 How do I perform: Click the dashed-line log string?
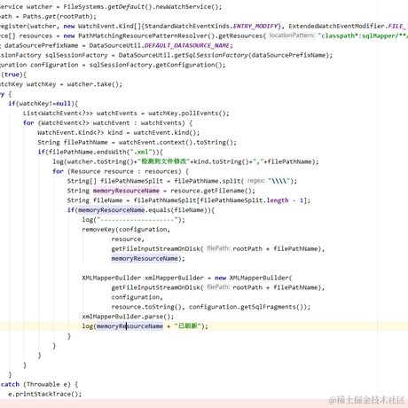pos(137,220)
